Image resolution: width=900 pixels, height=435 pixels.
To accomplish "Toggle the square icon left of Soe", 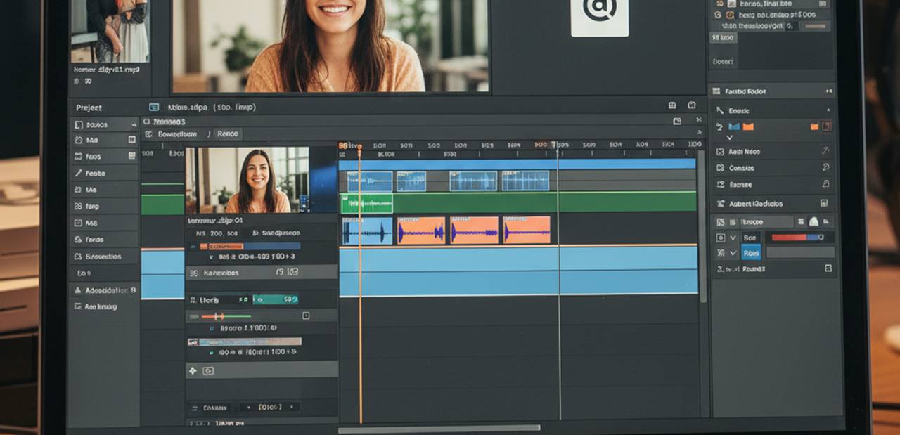I will (721, 238).
